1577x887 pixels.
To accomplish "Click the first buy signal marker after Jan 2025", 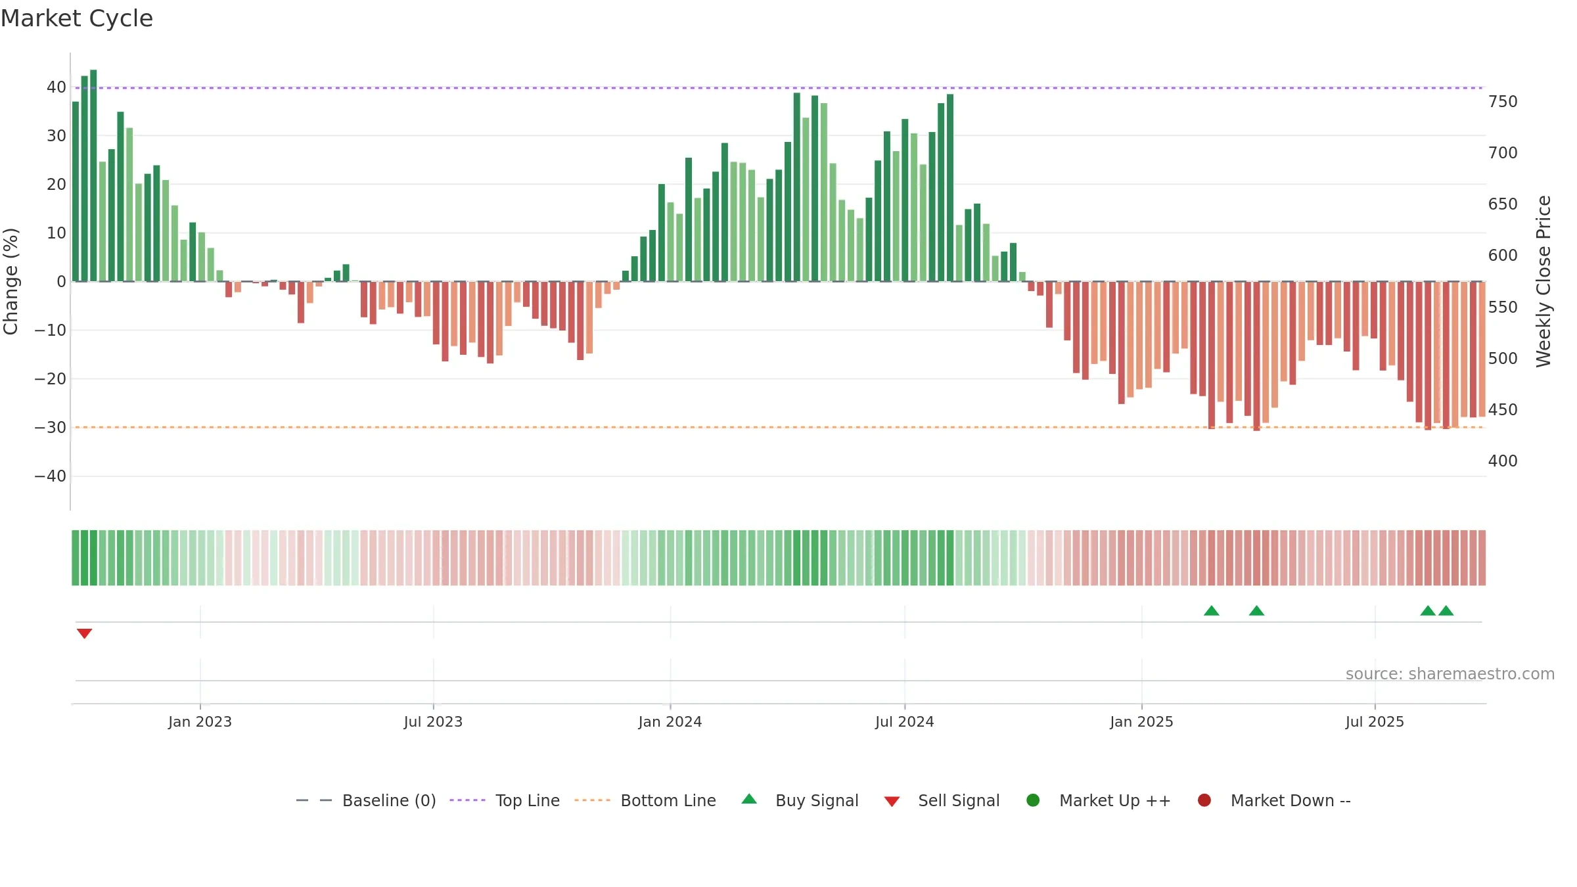I will pos(1212,610).
